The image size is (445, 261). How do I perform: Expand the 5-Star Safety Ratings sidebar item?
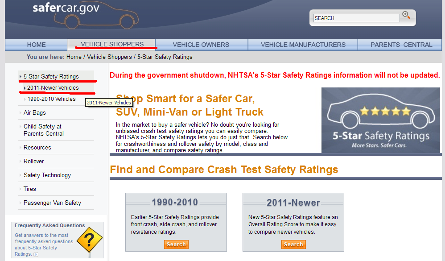pos(51,76)
